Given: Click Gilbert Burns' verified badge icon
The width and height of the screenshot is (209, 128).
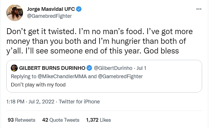Looking at the screenshot, I should (89, 68).
